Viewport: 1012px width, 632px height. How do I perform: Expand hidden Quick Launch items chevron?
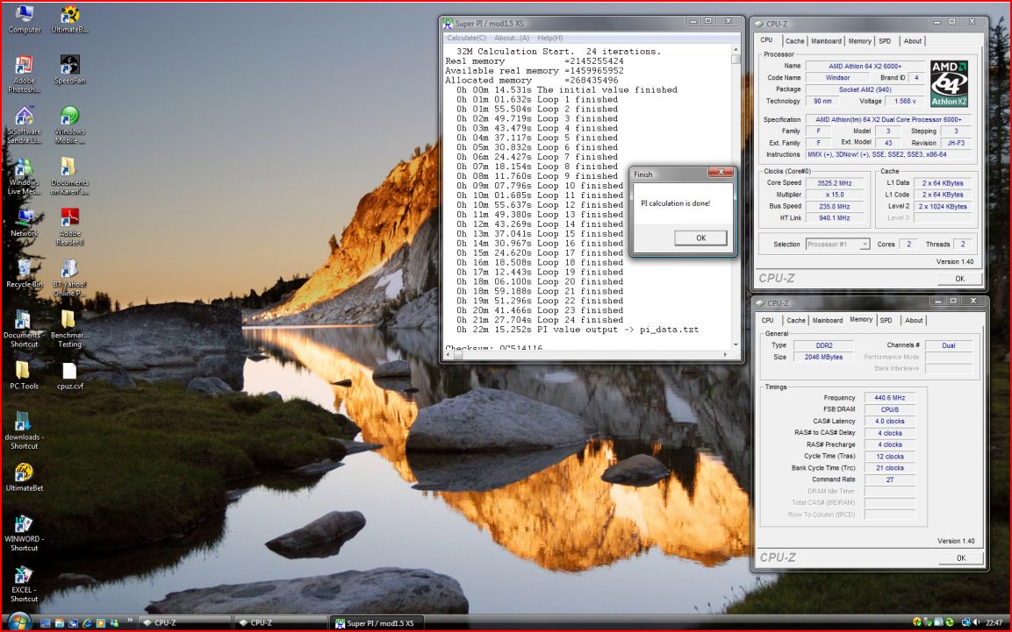pyautogui.click(x=130, y=621)
